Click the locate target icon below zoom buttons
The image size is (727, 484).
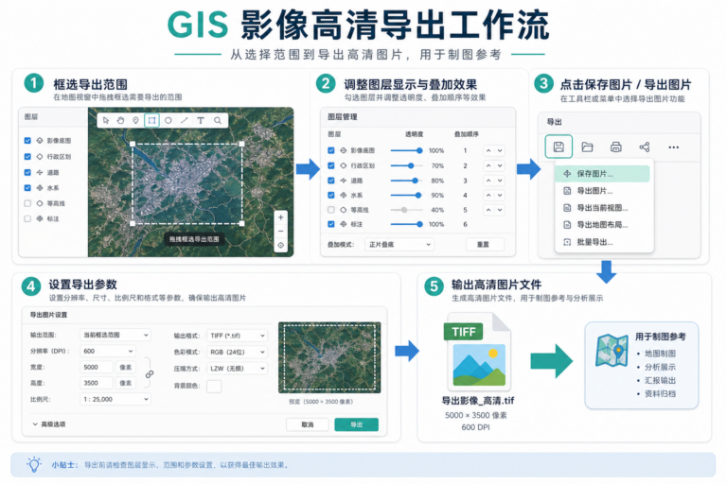click(x=280, y=245)
